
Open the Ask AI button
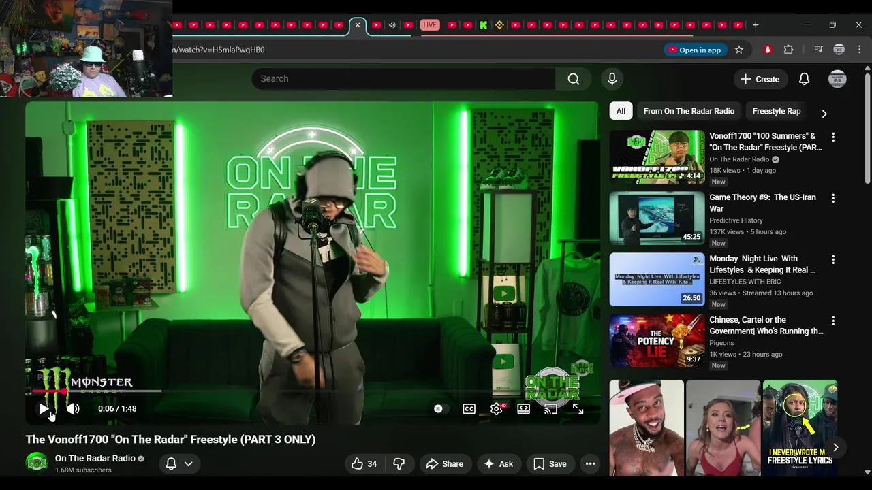click(x=498, y=464)
